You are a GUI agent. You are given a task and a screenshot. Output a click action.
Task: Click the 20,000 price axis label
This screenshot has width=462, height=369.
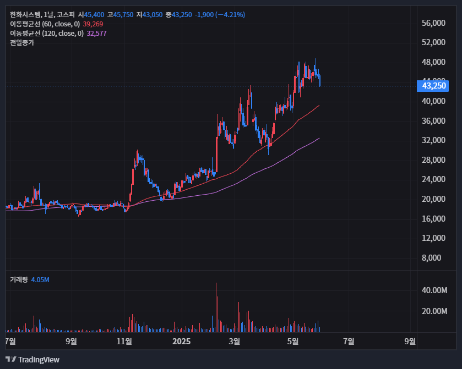tap(433, 199)
